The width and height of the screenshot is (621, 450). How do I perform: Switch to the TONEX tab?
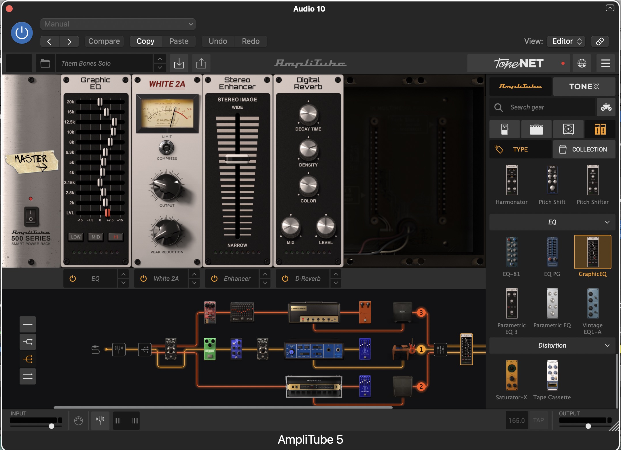(x=584, y=86)
